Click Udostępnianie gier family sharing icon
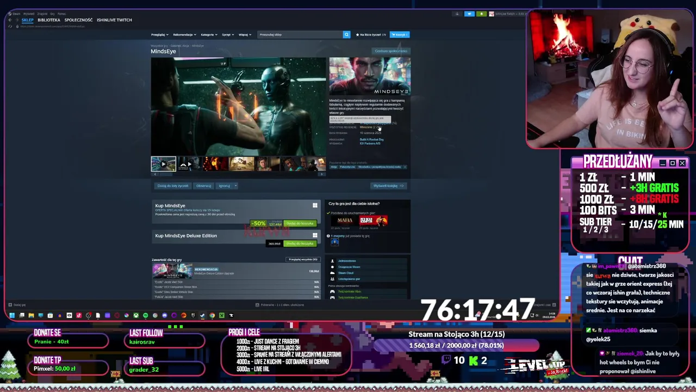 332,279
